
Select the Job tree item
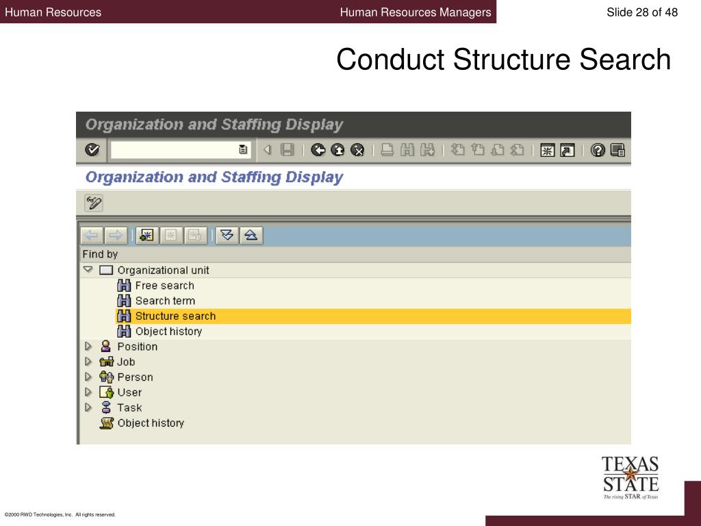(126, 362)
